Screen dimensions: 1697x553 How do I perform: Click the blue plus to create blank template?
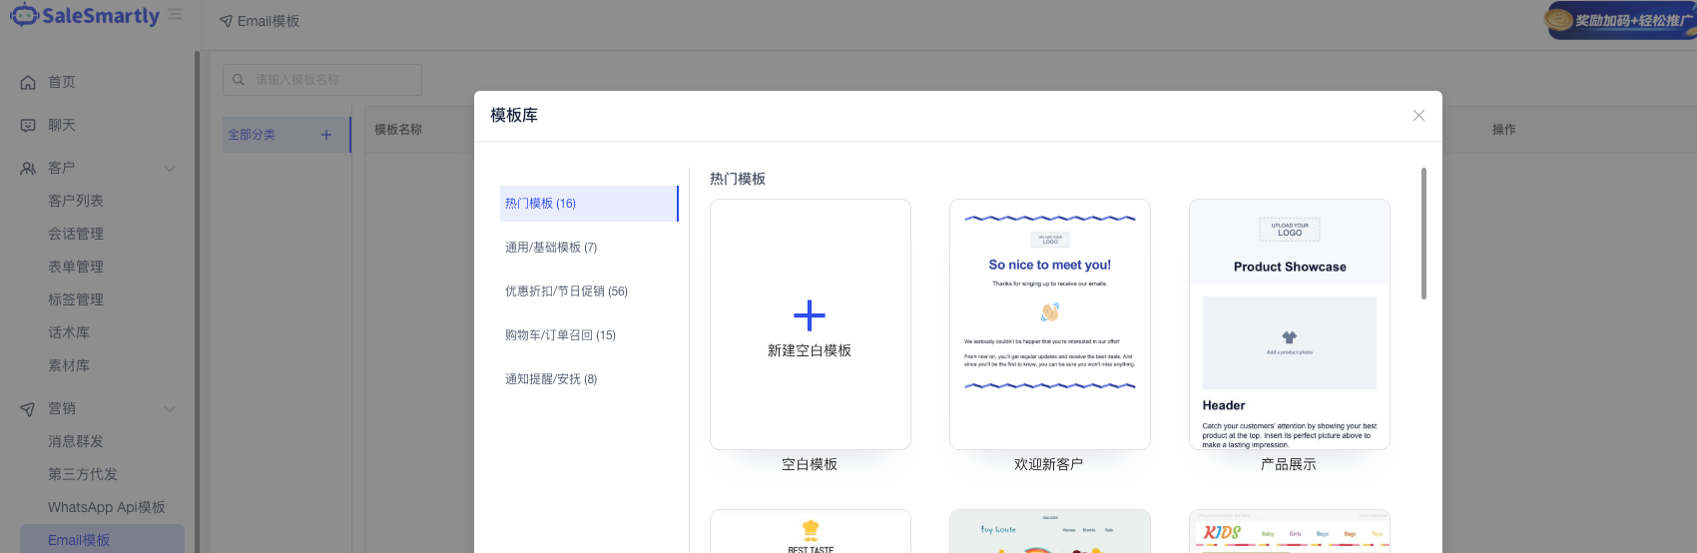click(810, 315)
